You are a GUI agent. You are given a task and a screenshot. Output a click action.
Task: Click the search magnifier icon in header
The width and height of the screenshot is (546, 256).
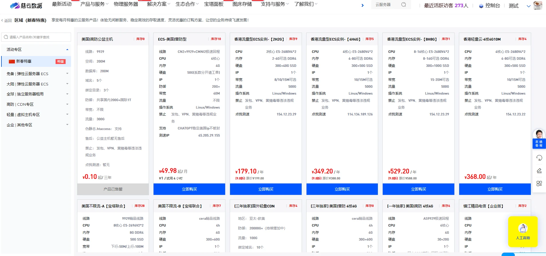(x=403, y=5)
